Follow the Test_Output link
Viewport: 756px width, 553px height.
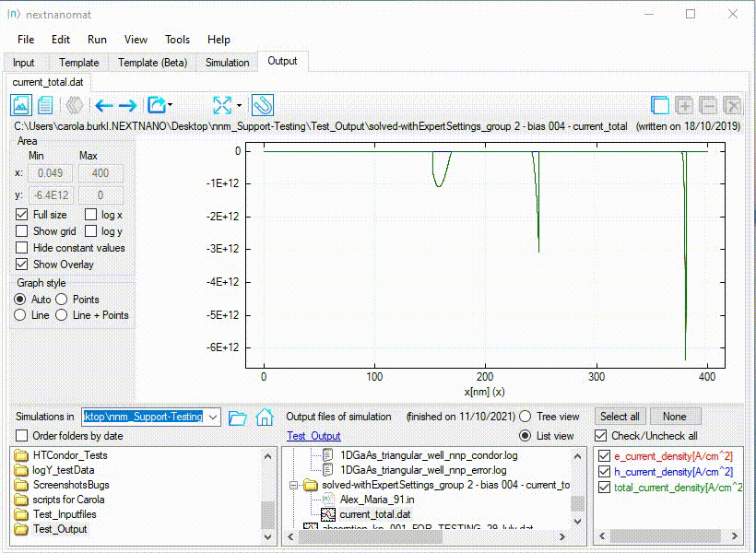[x=313, y=436]
